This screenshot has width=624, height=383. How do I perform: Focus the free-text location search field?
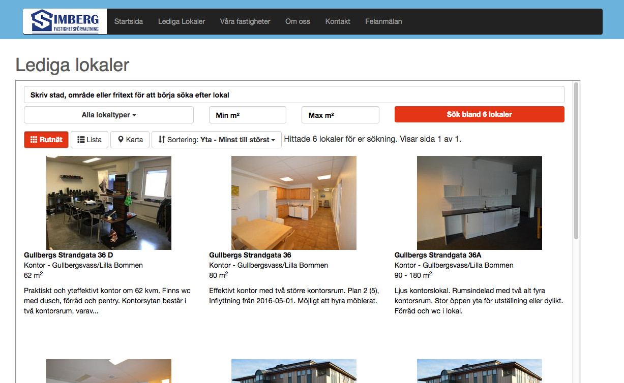point(294,95)
